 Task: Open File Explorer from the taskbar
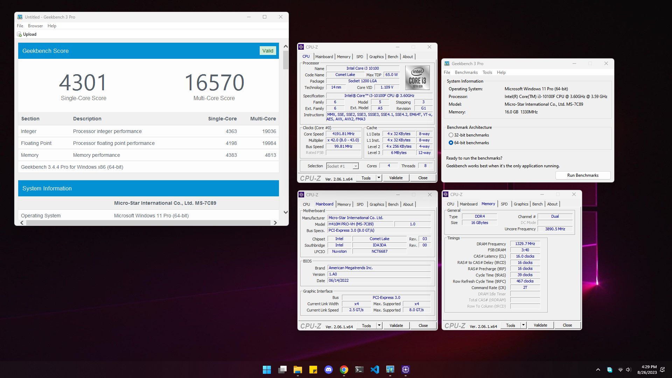point(298,370)
